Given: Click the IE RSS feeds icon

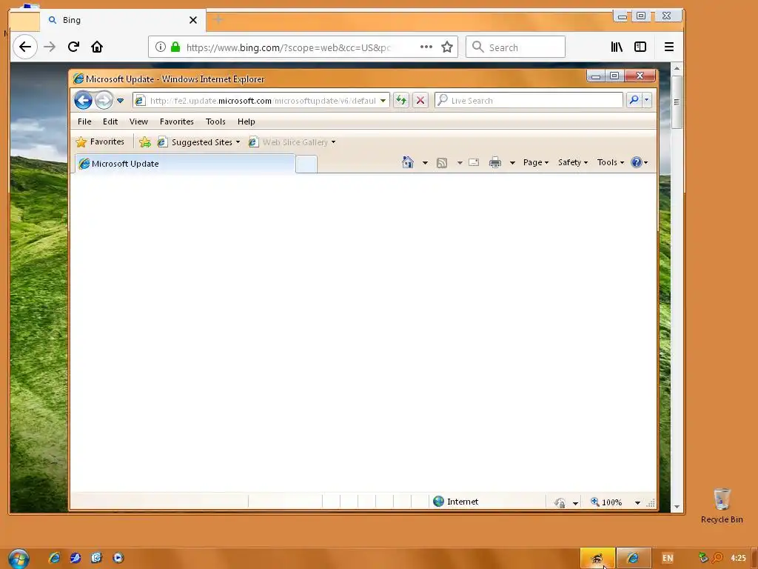Looking at the screenshot, I should click(442, 162).
